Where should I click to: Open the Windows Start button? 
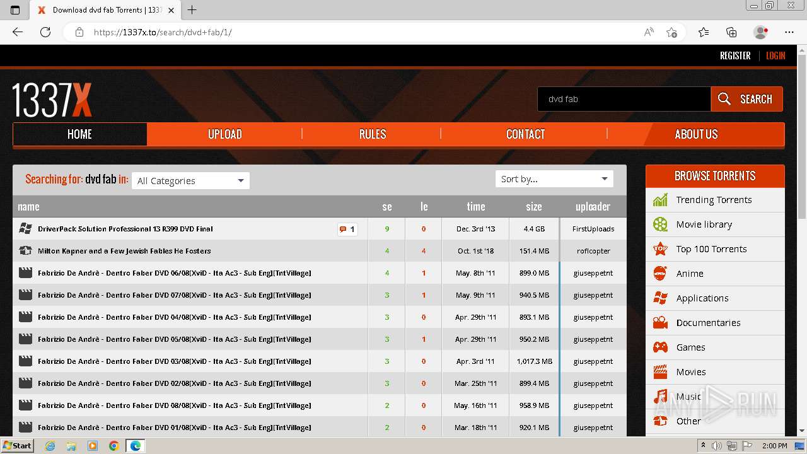tap(17, 446)
